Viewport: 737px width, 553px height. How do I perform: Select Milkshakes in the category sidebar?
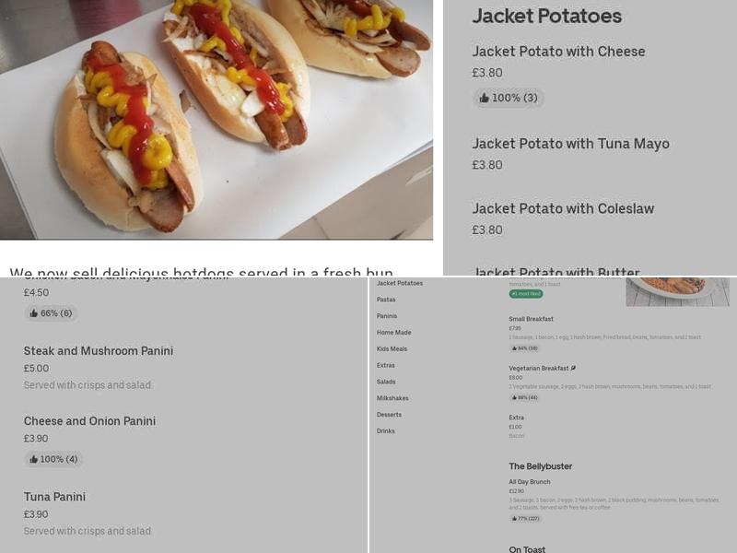pyautogui.click(x=392, y=398)
